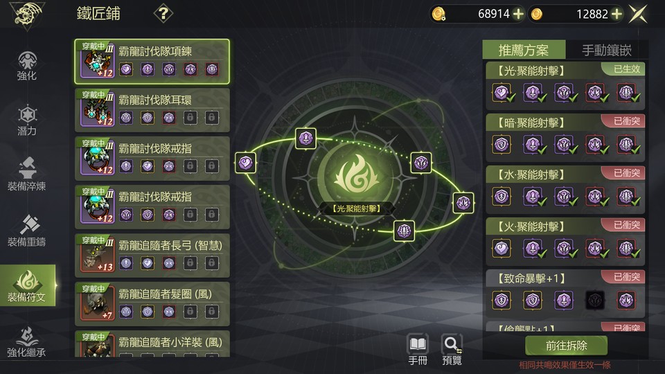Add coins using plus beside 12882
The image size is (665, 374).
click(x=617, y=14)
